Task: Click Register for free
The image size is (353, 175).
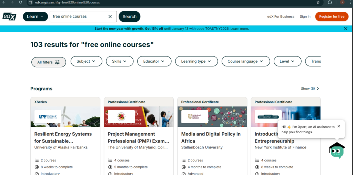Action: tap(332, 17)
